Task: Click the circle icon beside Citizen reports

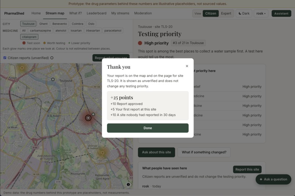Action: [x=52, y=58]
